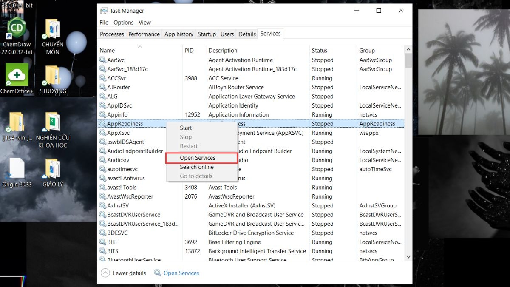510x287 pixels.
Task: Select the CHUYÊN MÔN folder on desktop
Action: click(53, 36)
